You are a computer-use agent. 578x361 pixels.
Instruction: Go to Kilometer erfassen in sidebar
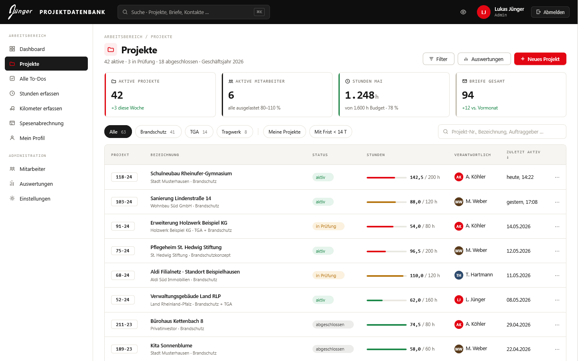(x=46, y=108)
